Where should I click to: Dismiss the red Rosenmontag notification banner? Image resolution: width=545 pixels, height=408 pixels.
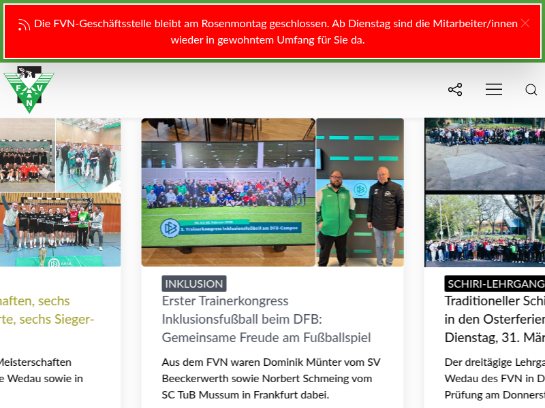[x=525, y=23]
